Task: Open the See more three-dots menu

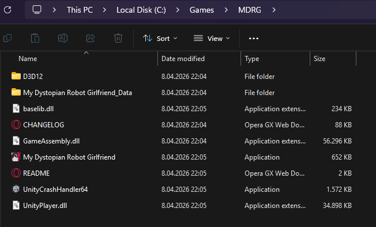Action: pyautogui.click(x=254, y=38)
